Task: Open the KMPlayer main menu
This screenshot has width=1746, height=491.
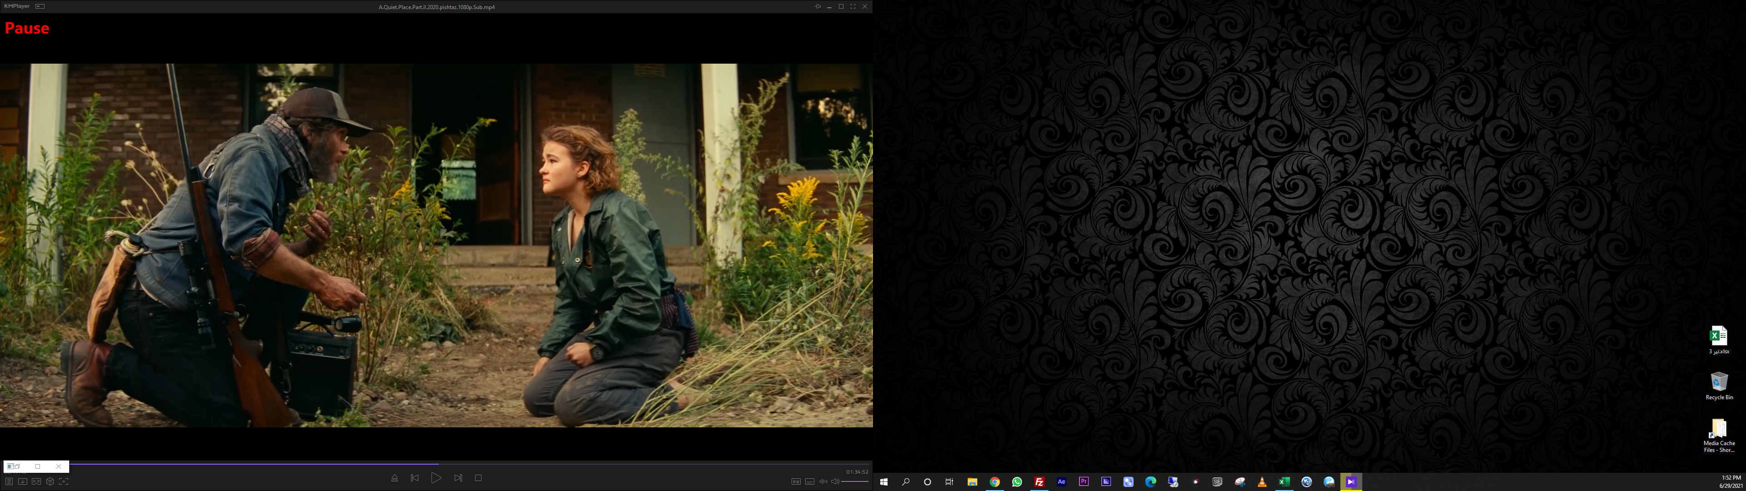Action: coord(16,6)
